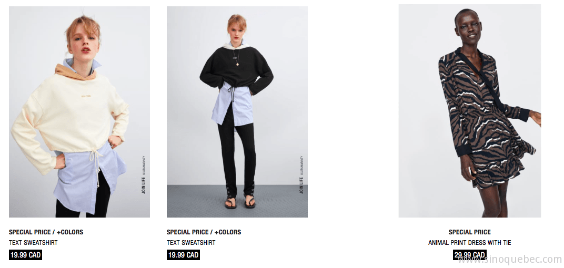The image size is (564, 268).
Task: Click JOIN LIFE label on black sweatshirt photo
Action: (x=301, y=184)
